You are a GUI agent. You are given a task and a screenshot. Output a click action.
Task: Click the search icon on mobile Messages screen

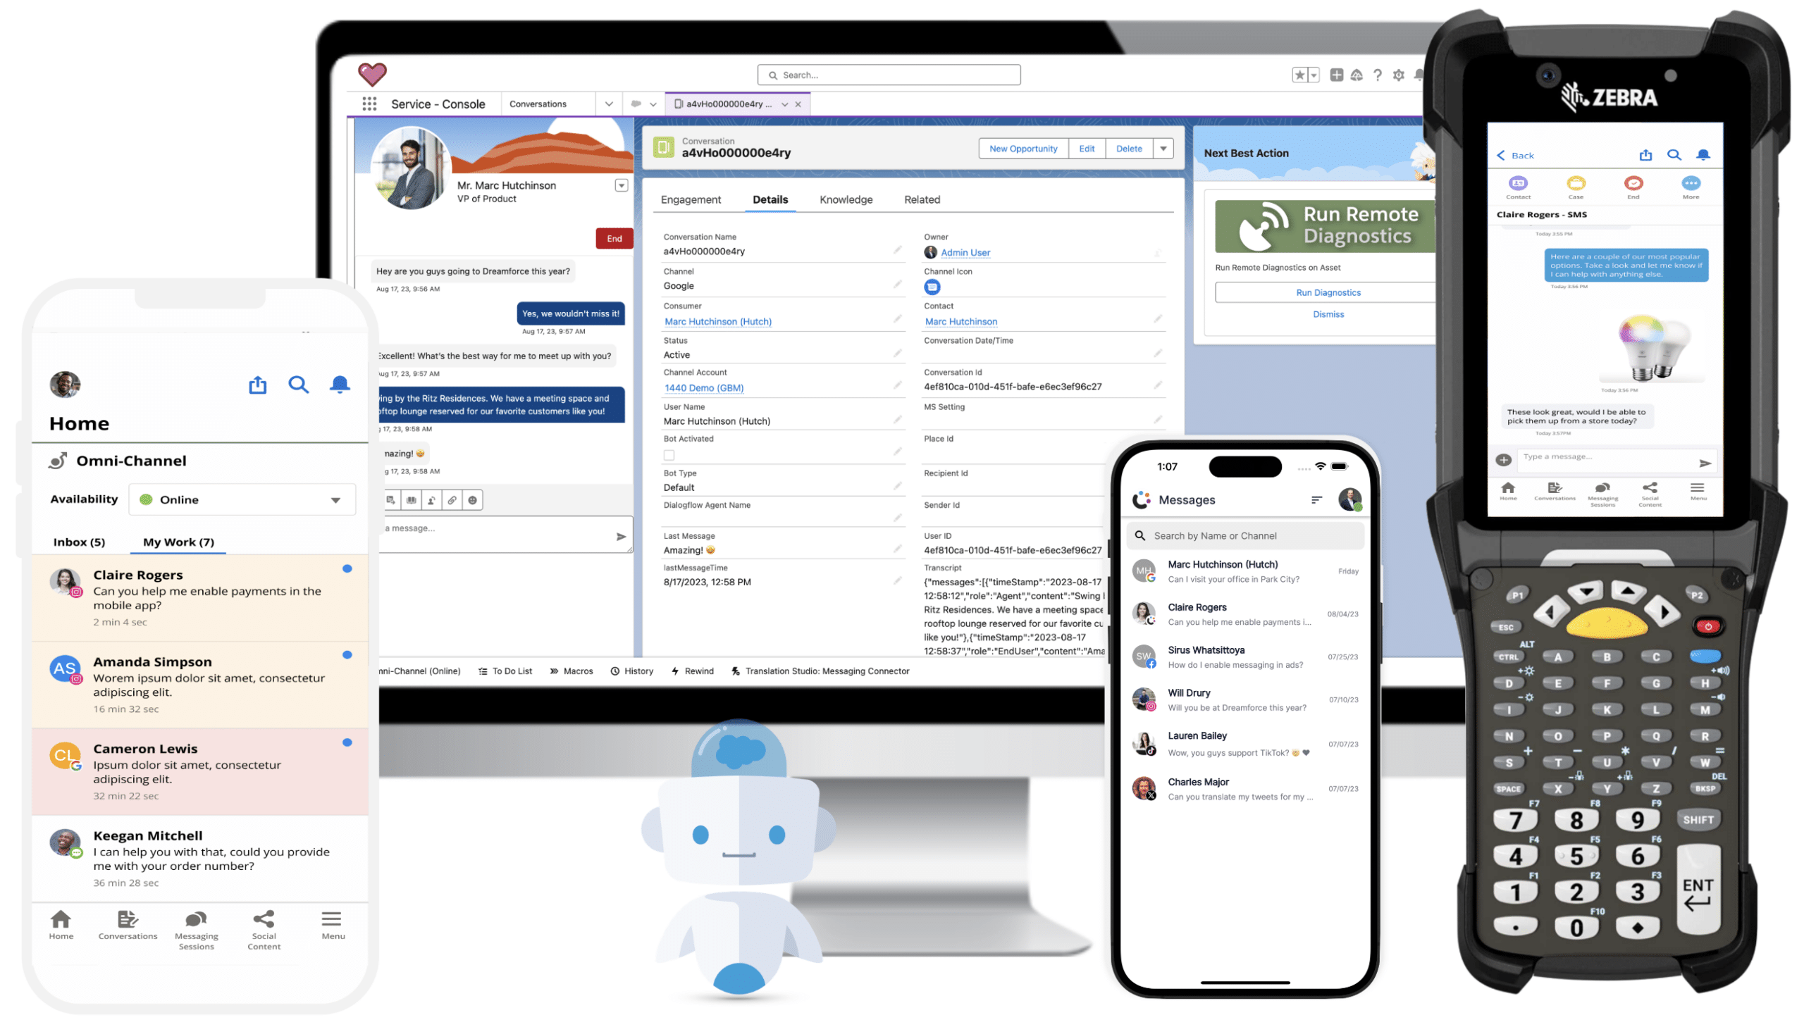point(1140,535)
